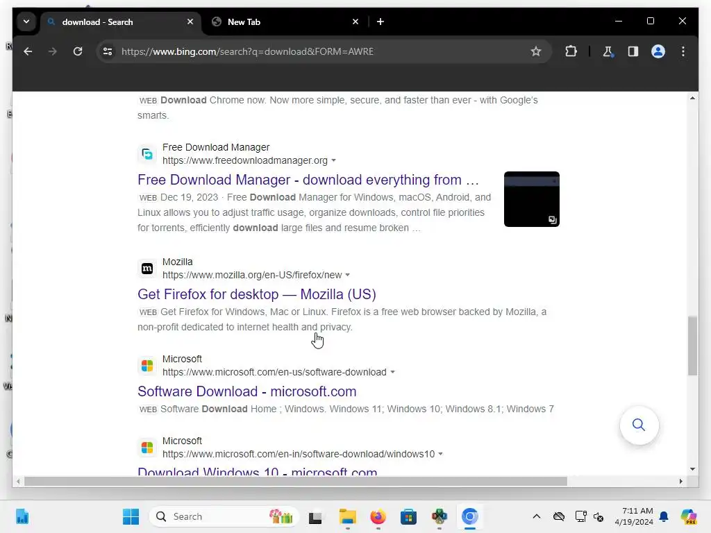
Task: Click the scroll right arrow
Action: [680, 482]
